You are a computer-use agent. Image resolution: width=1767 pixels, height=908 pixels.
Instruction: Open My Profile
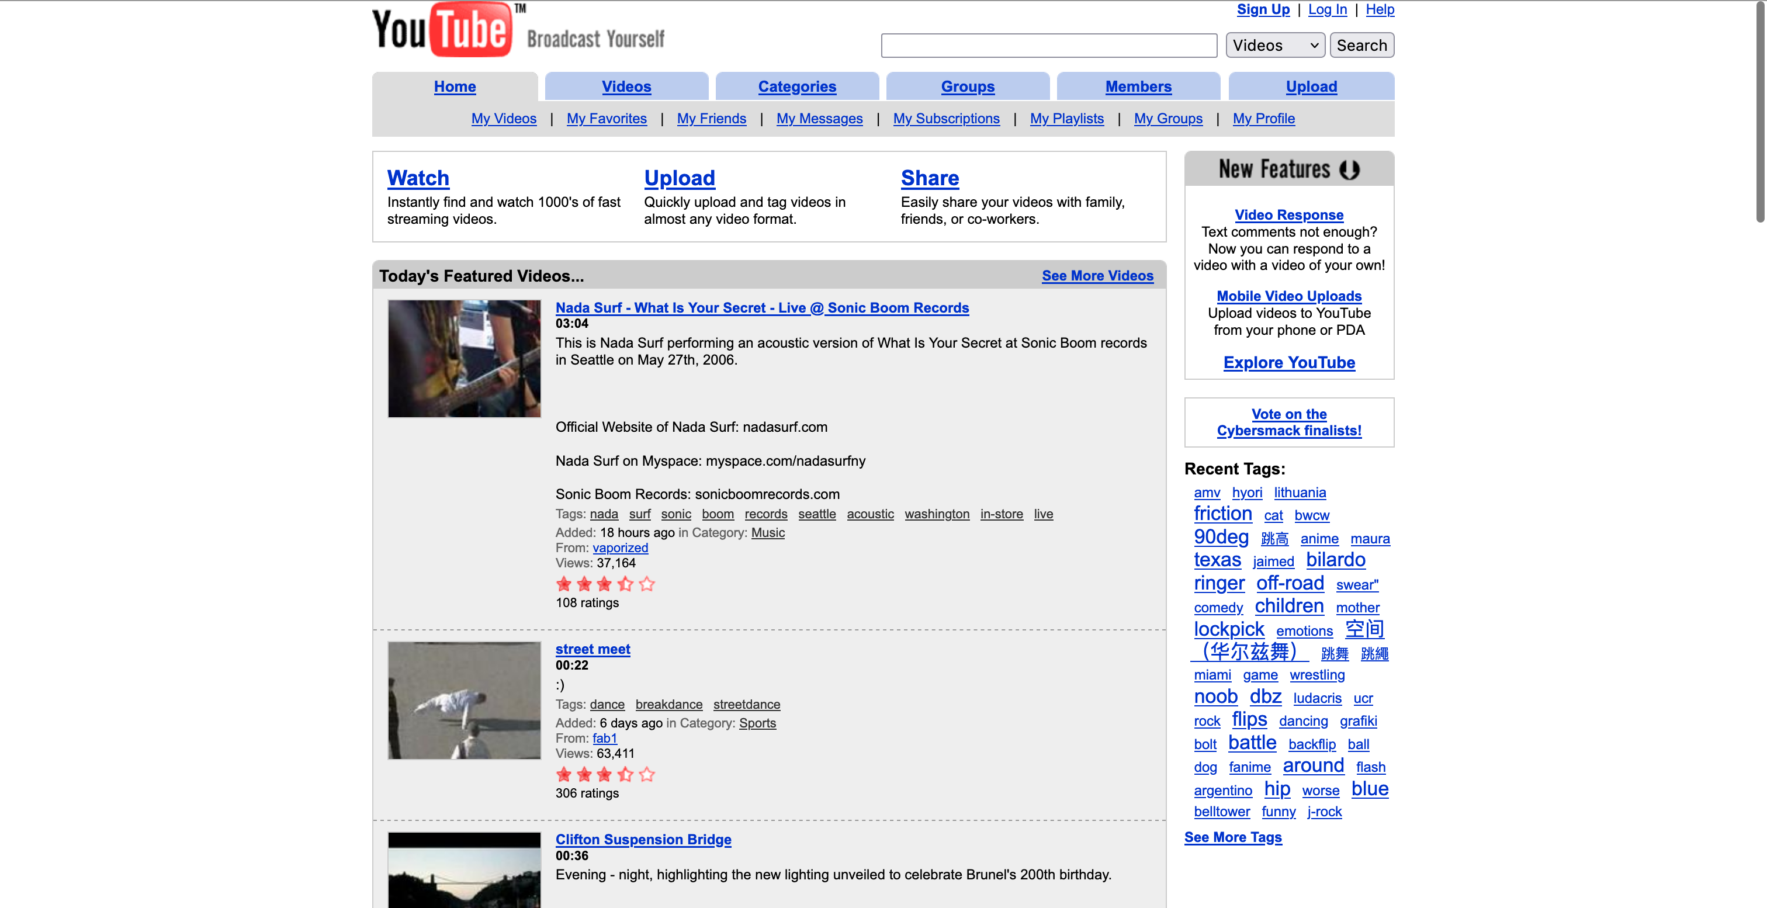[x=1263, y=119]
